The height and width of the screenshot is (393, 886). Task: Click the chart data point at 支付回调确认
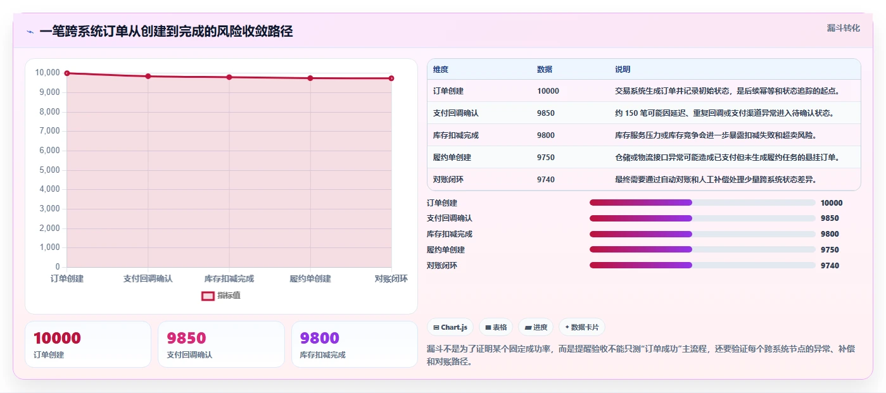pyautogui.click(x=148, y=76)
